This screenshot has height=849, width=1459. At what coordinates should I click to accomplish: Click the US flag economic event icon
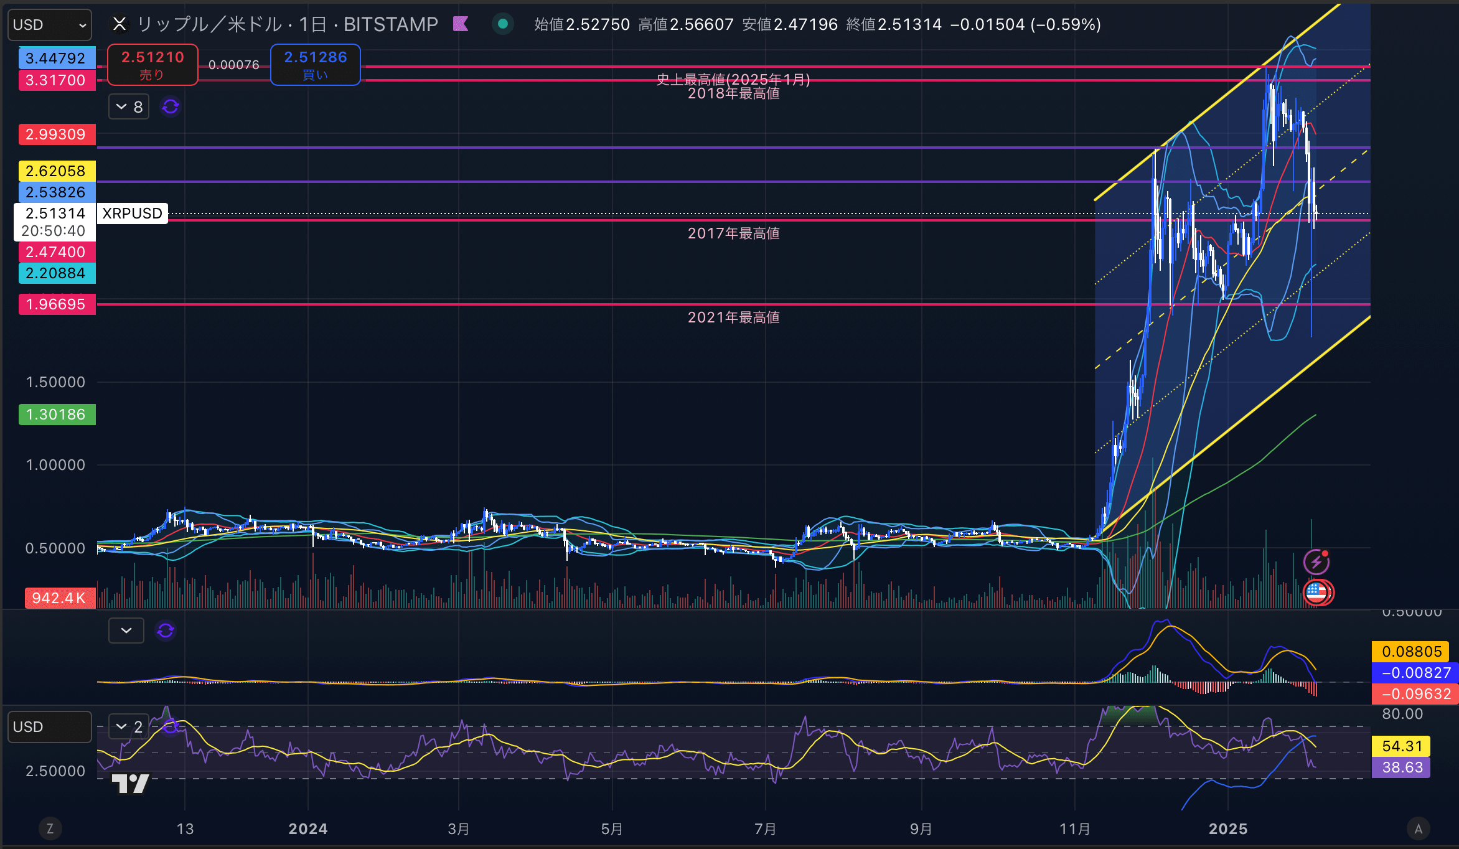pyautogui.click(x=1318, y=592)
